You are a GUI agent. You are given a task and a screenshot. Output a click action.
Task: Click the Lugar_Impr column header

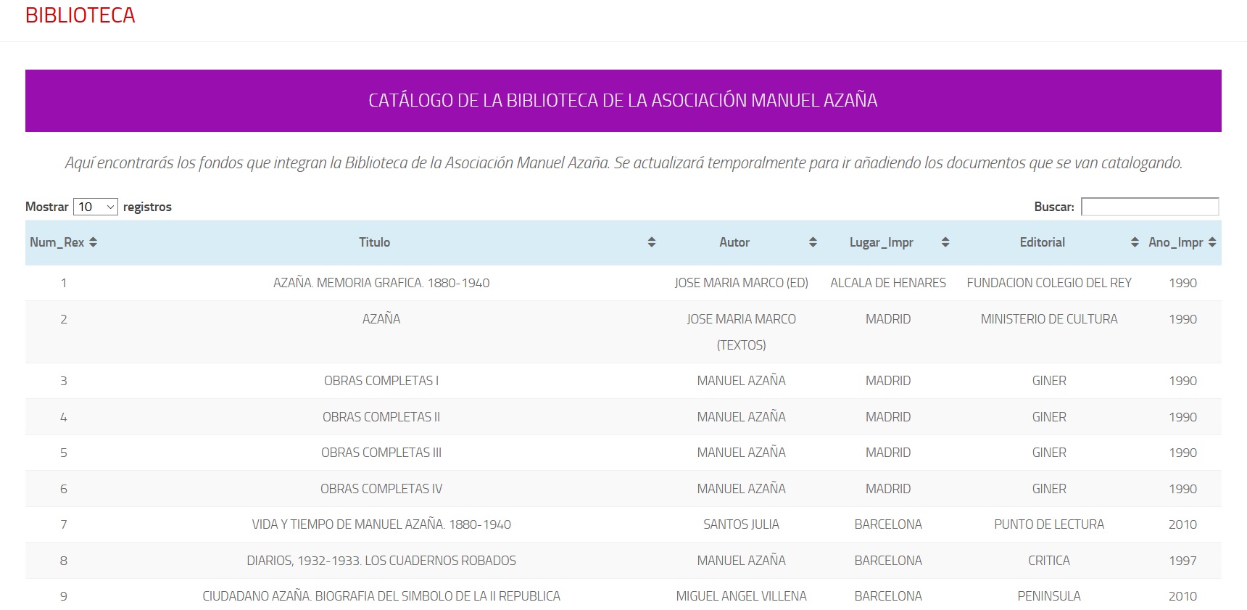(x=882, y=242)
